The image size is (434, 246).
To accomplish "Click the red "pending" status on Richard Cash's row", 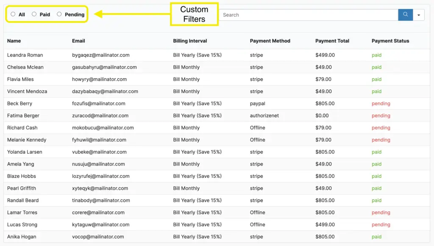I will click(381, 127).
